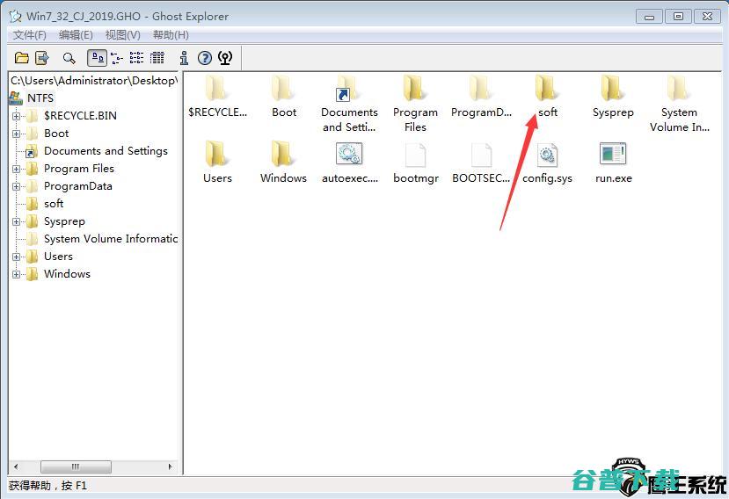This screenshot has width=729, height=499.
Task: Expand the Program Files tree node
Action: click(x=17, y=169)
